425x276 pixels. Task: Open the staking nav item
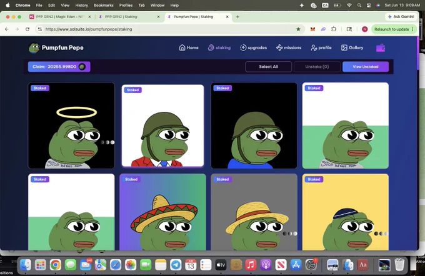tap(219, 47)
